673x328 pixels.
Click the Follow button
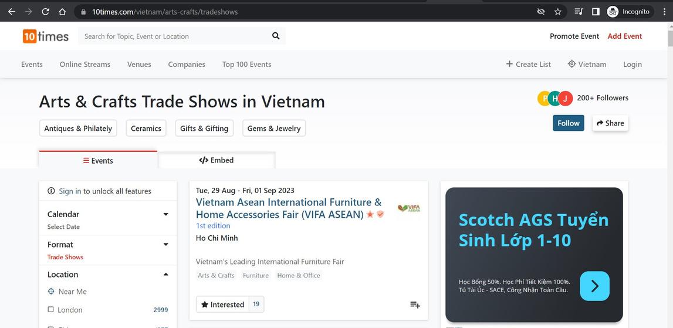point(569,123)
